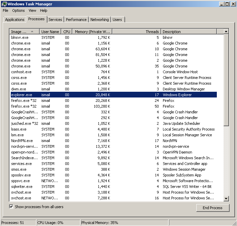Sort by the Description column header
This screenshot has height=226, width=237.
[x=189, y=32]
